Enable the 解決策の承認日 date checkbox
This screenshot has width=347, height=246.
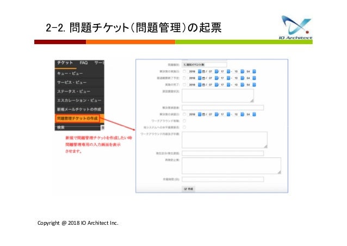pyautogui.click(x=184, y=114)
